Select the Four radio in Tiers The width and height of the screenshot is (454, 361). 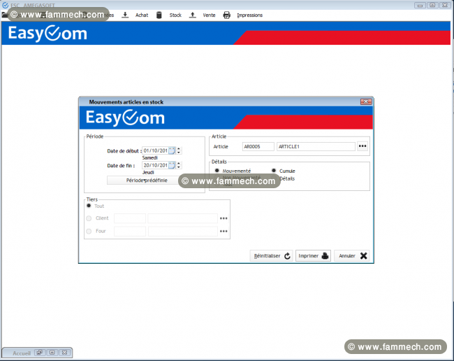(x=89, y=231)
